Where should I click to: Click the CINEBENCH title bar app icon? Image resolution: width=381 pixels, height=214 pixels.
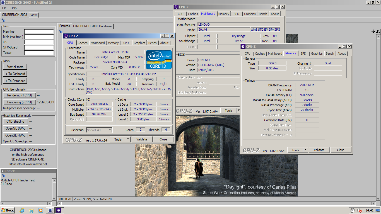[3, 3]
